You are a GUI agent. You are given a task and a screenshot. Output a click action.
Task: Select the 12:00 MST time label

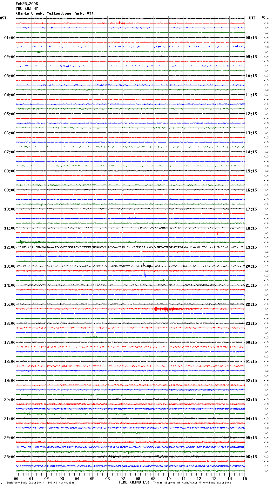tap(10, 247)
